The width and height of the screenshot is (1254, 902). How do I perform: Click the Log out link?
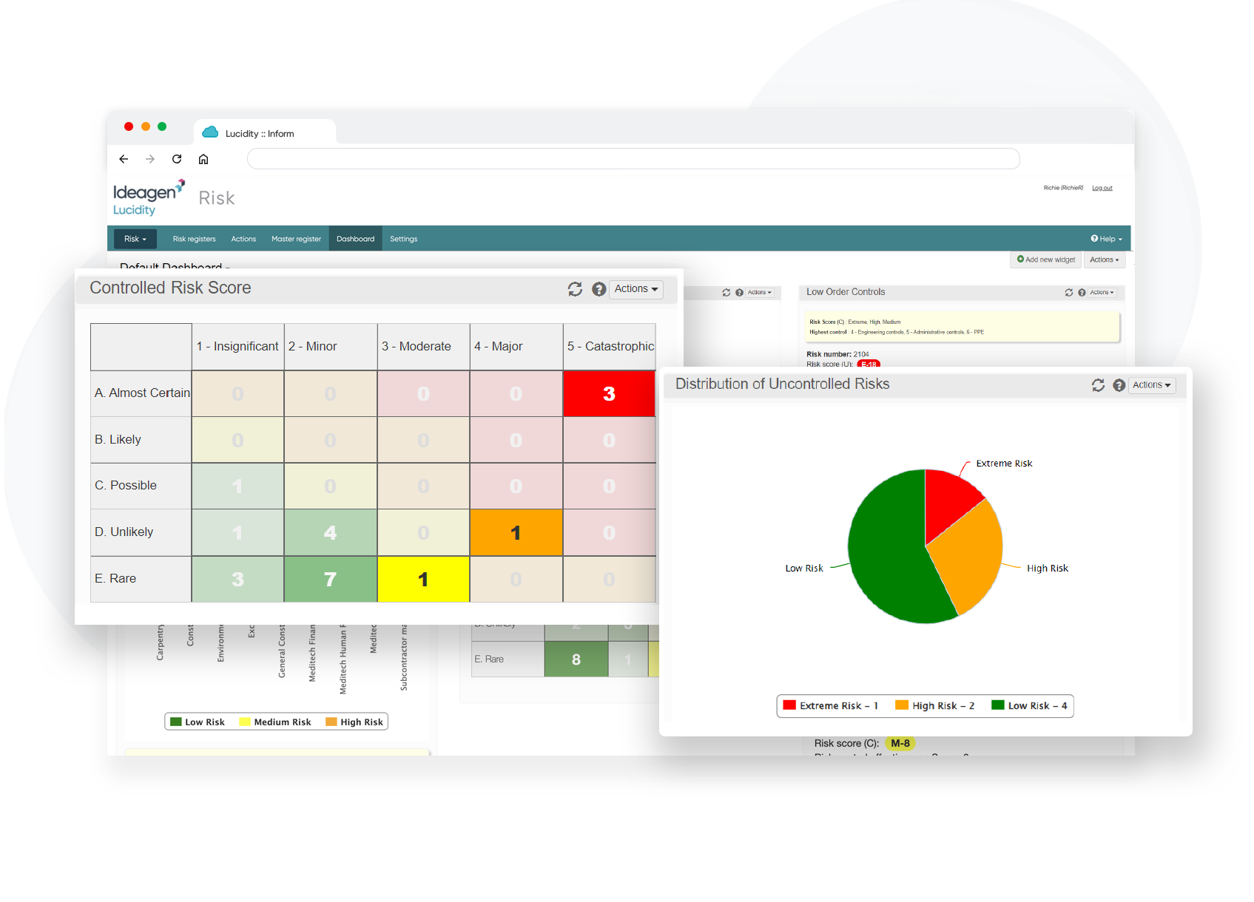1102,187
